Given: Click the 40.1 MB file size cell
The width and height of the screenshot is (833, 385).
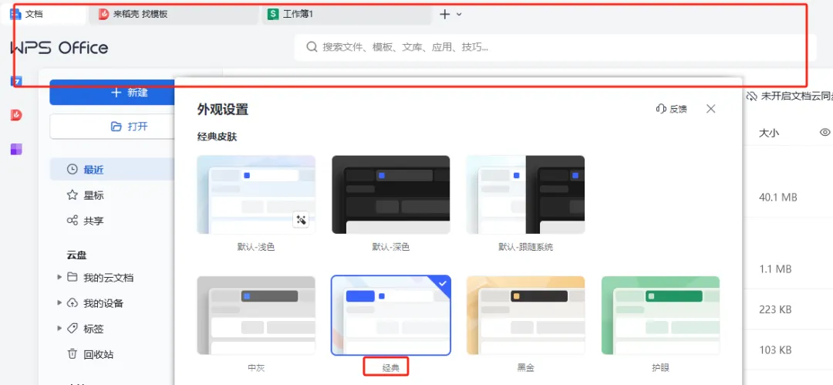Looking at the screenshot, I should [x=778, y=198].
